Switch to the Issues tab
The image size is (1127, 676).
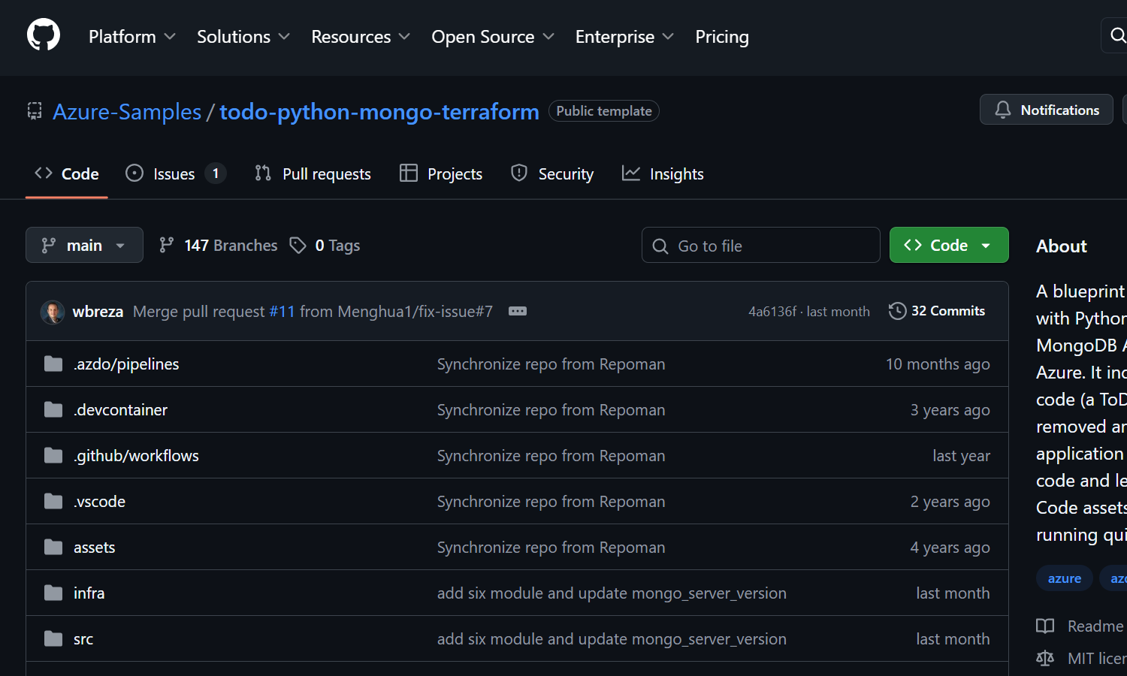174,174
